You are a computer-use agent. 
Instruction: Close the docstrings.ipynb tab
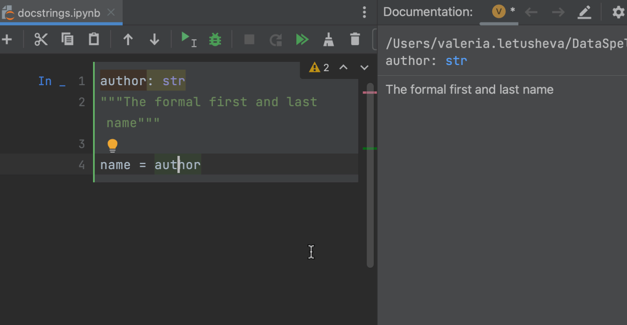pyautogui.click(x=111, y=12)
